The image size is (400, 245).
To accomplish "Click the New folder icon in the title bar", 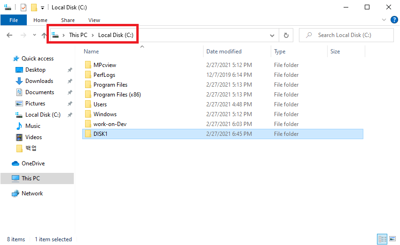I will pos(34,7).
